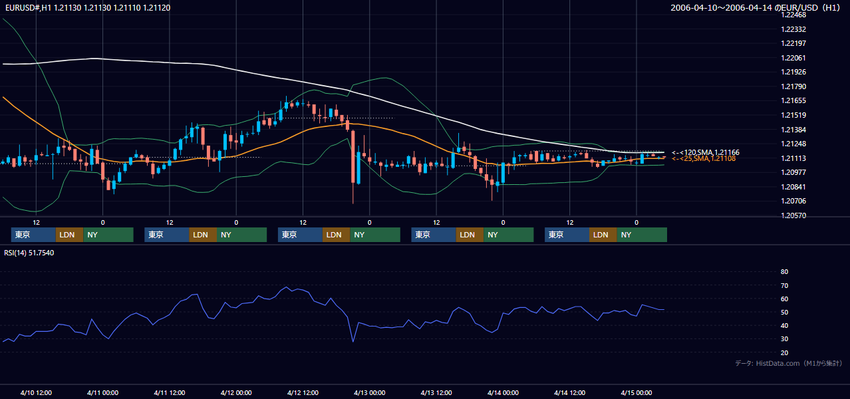Select the 東京 session box for 4/14

[567, 235]
